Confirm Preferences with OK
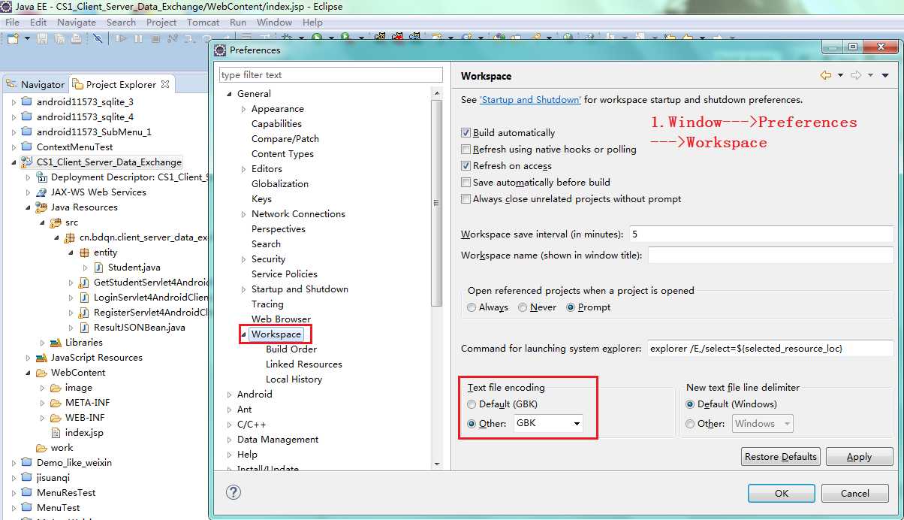 [782, 493]
